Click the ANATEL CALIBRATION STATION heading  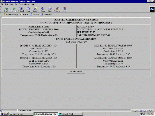(x=76, y=20)
